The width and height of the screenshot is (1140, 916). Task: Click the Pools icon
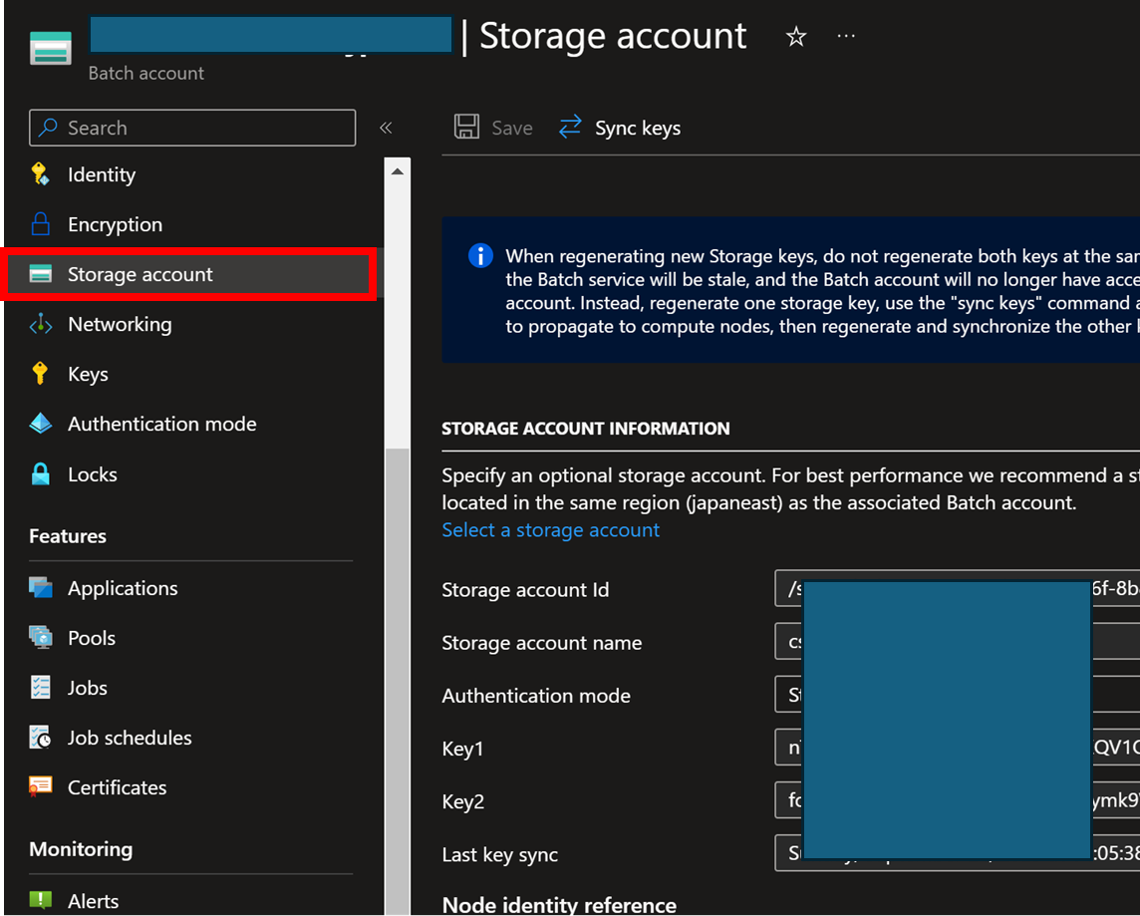click(40, 638)
